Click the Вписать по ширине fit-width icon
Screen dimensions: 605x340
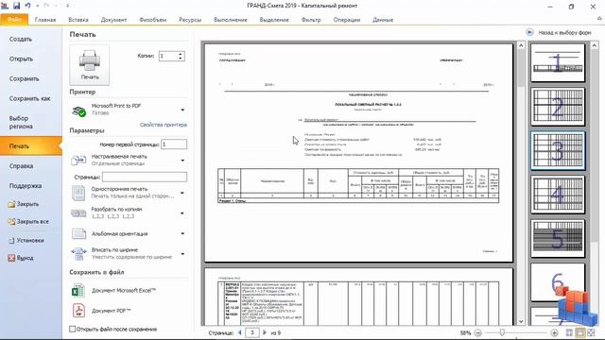click(78, 254)
